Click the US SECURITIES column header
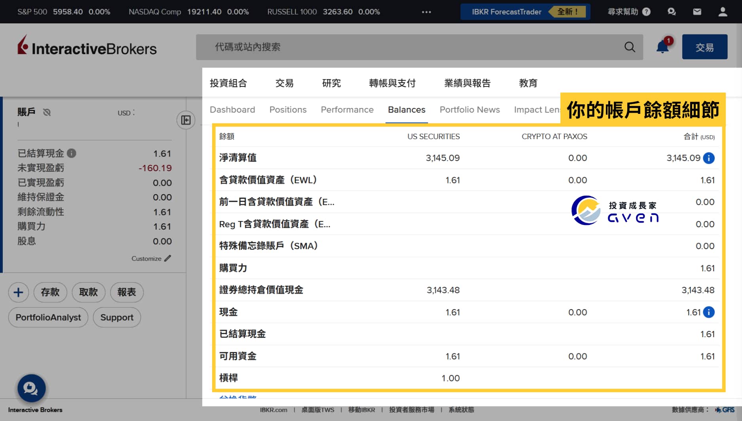Screen dimensions: 742x421 coord(433,136)
